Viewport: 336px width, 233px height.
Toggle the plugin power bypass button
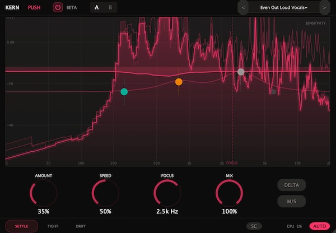pos(58,7)
